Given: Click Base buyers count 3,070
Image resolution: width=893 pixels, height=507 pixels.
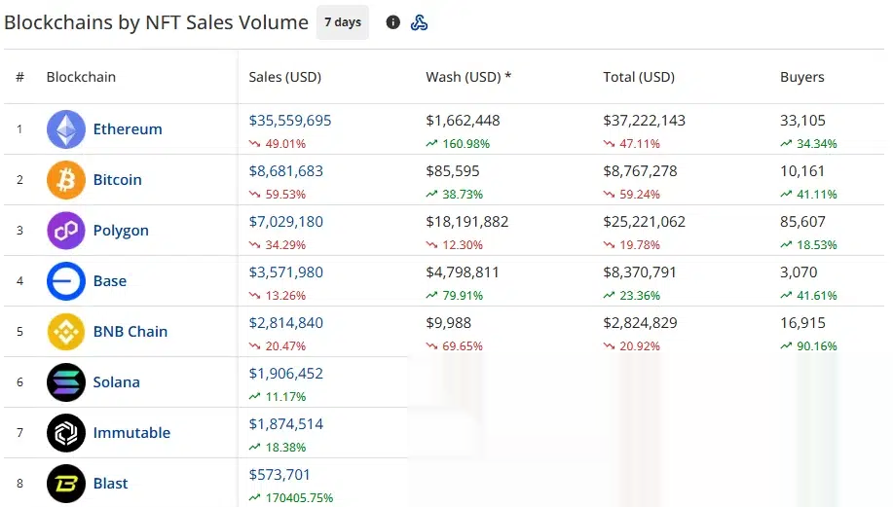Looking at the screenshot, I should 799,272.
